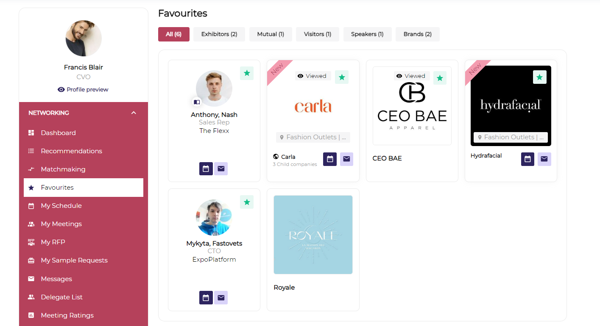Click Francis Blair's profile photo

click(84, 38)
